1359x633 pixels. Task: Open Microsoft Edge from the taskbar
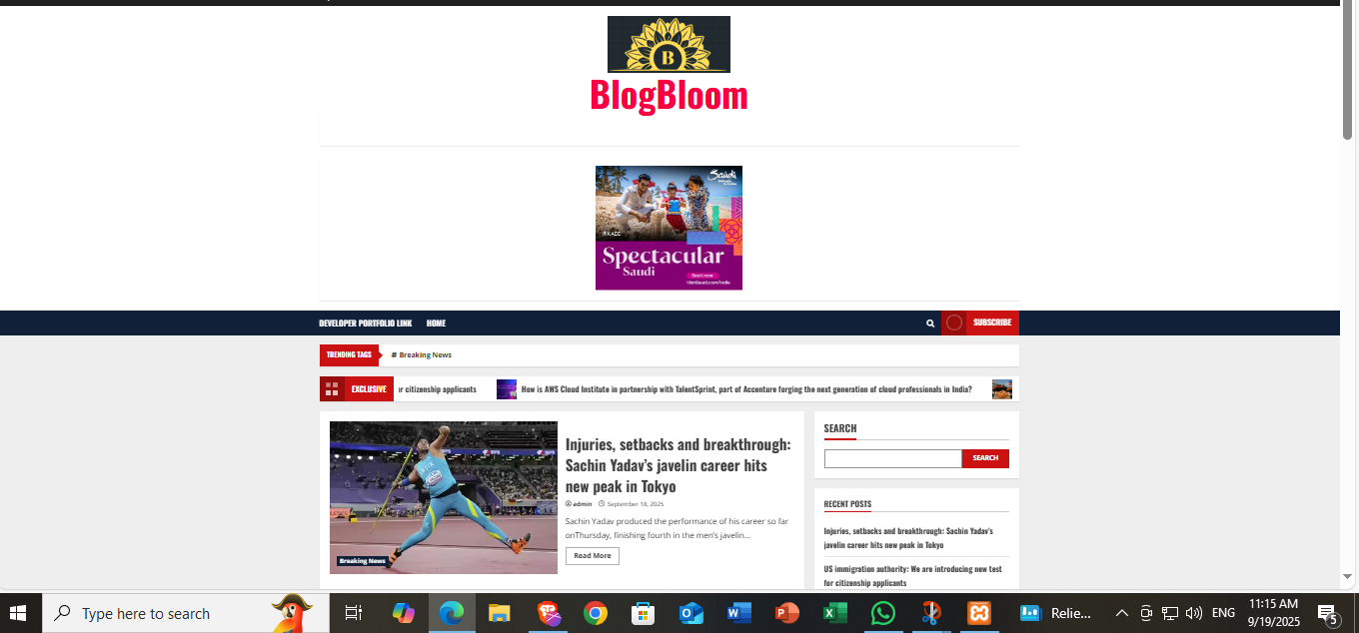click(x=451, y=613)
